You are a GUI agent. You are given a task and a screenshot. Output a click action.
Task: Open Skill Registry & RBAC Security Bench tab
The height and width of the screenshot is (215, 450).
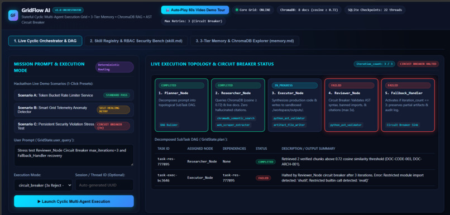click(x=136, y=41)
